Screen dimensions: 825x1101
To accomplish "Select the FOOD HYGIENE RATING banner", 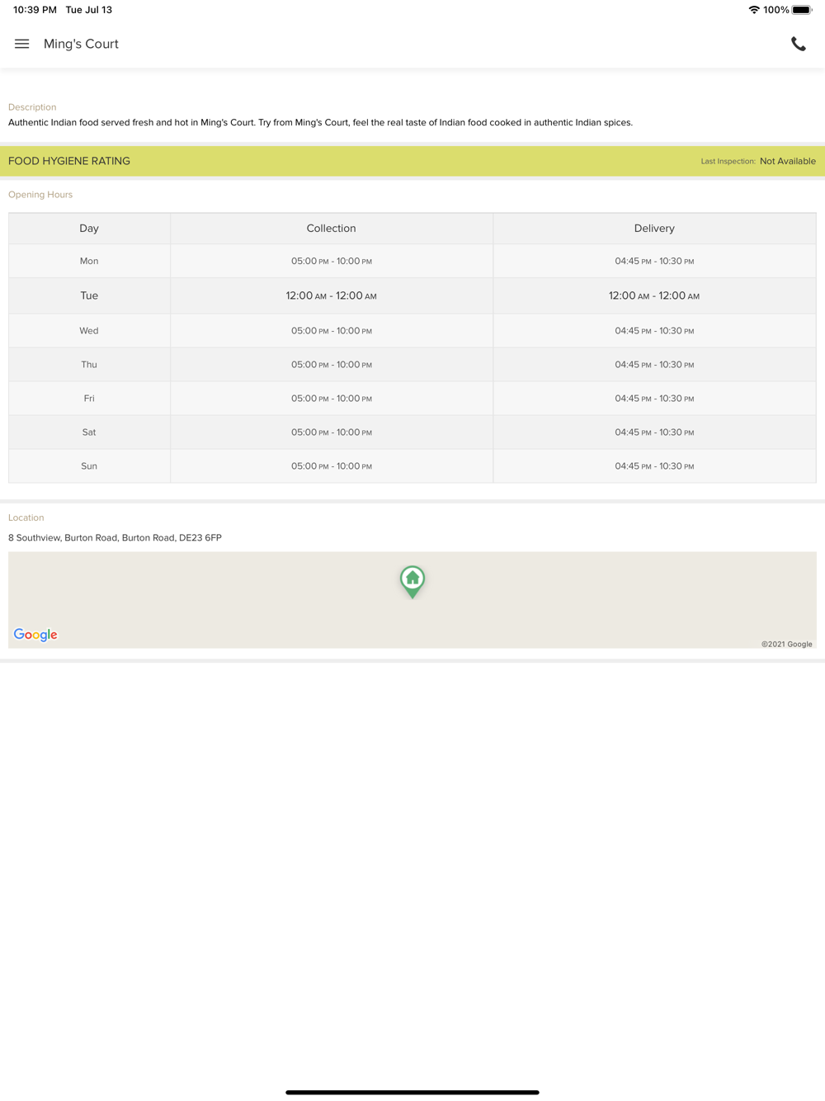I will pyautogui.click(x=412, y=161).
